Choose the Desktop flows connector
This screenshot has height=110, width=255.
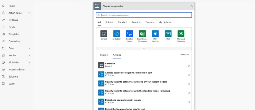coord(130,34)
